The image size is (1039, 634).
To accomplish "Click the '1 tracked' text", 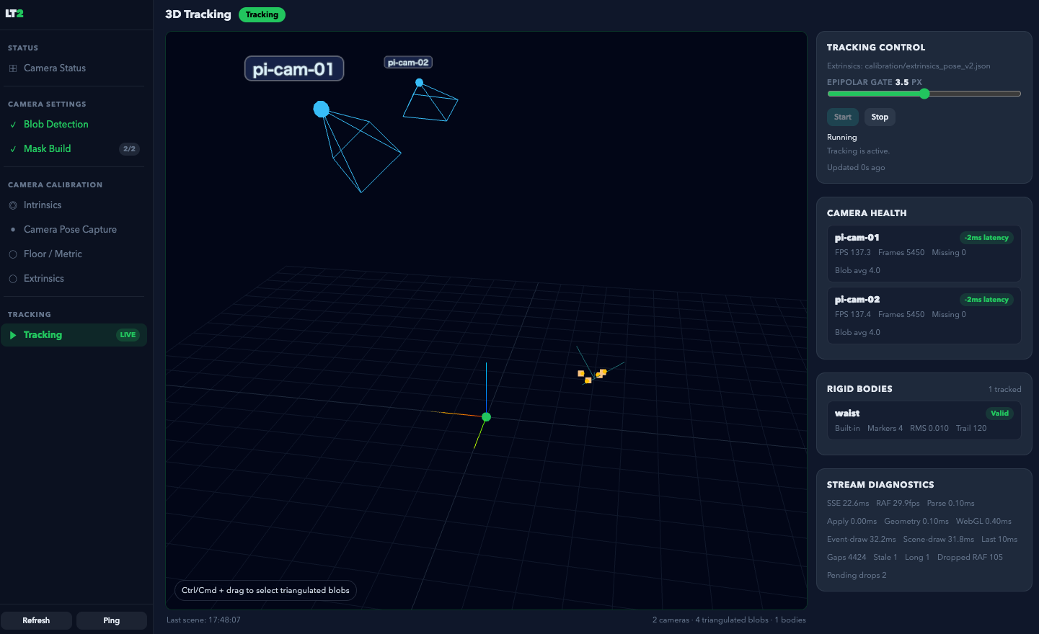I will click(x=1004, y=389).
